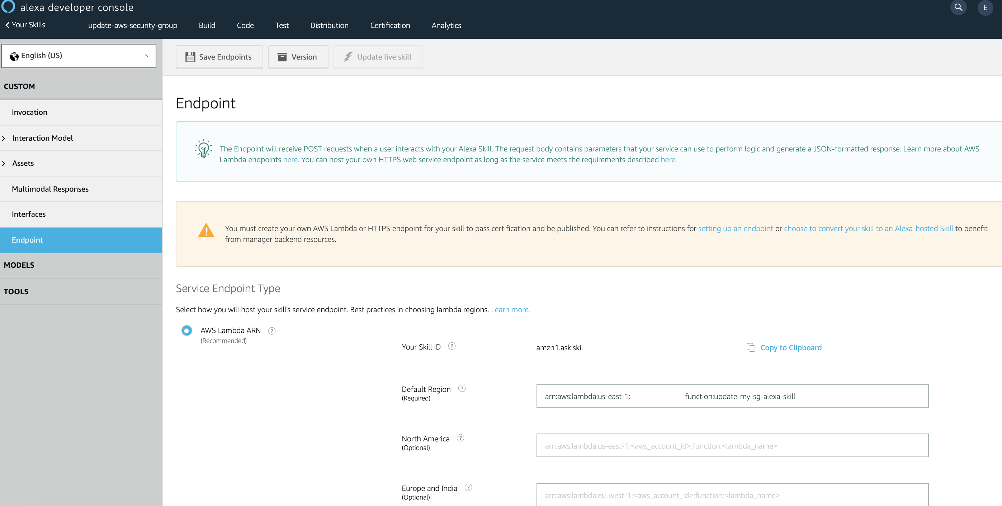The image size is (1002, 506).
Task: Open the setting up an endpoint link
Action: (x=735, y=229)
